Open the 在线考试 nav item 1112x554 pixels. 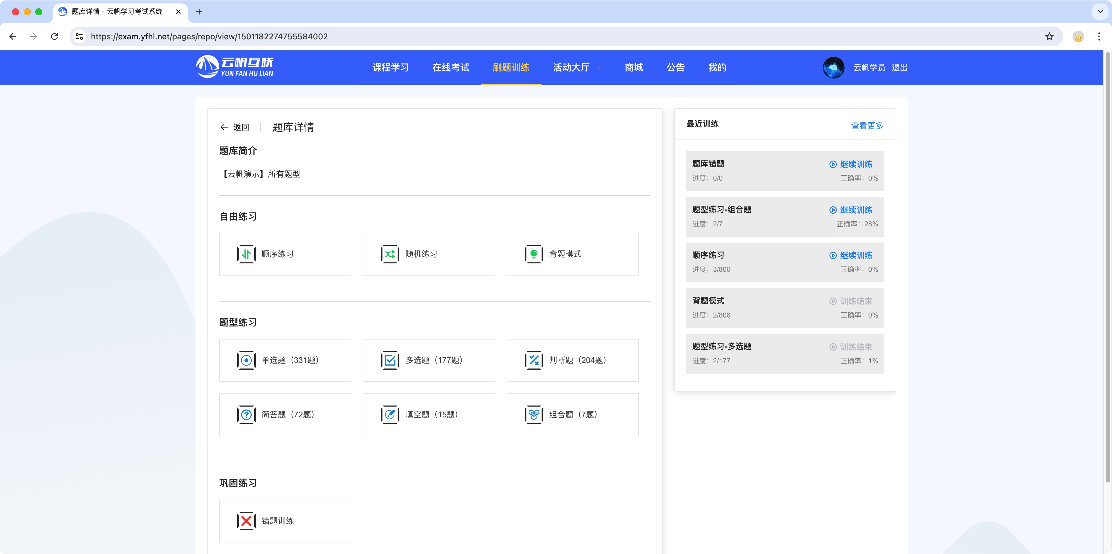[451, 67]
